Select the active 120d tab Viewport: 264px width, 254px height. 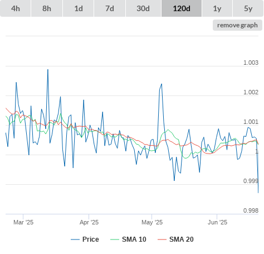182,8
